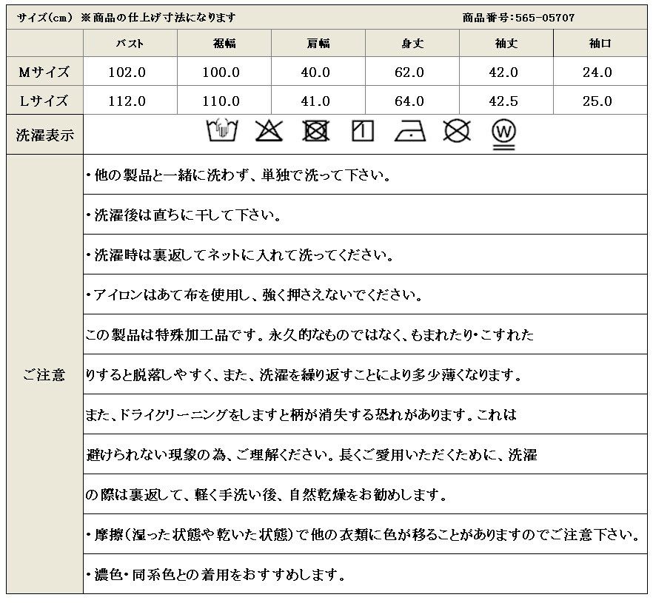This screenshot has height=603, width=653.
Task: Click the hand wash laundry symbol
Action: pos(219,131)
